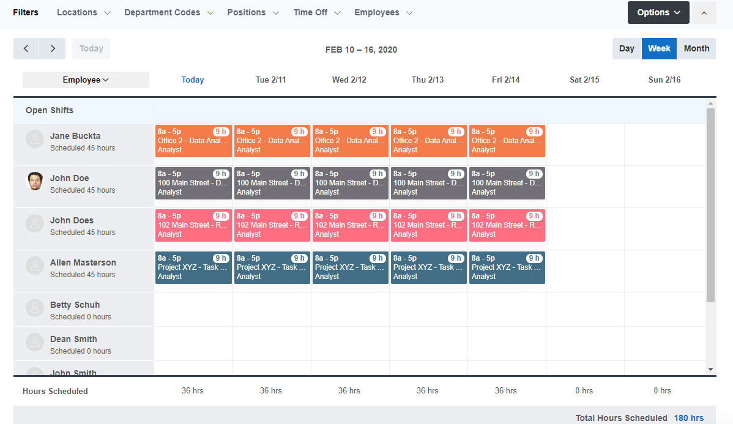The width and height of the screenshot is (733, 424).
Task: Click Dean Smith's avatar icon
Action: [35, 342]
